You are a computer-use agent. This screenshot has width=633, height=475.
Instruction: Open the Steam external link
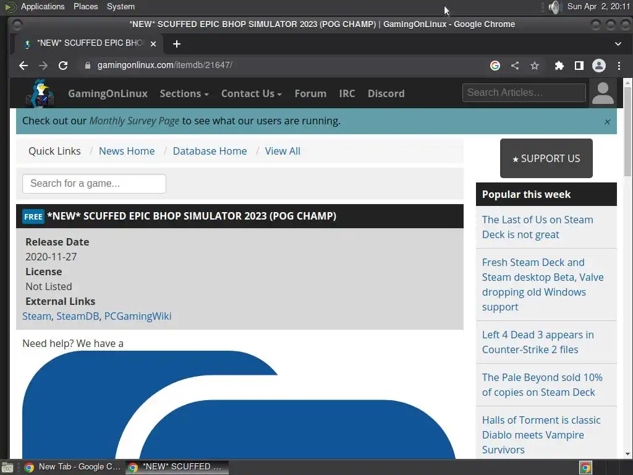36,316
